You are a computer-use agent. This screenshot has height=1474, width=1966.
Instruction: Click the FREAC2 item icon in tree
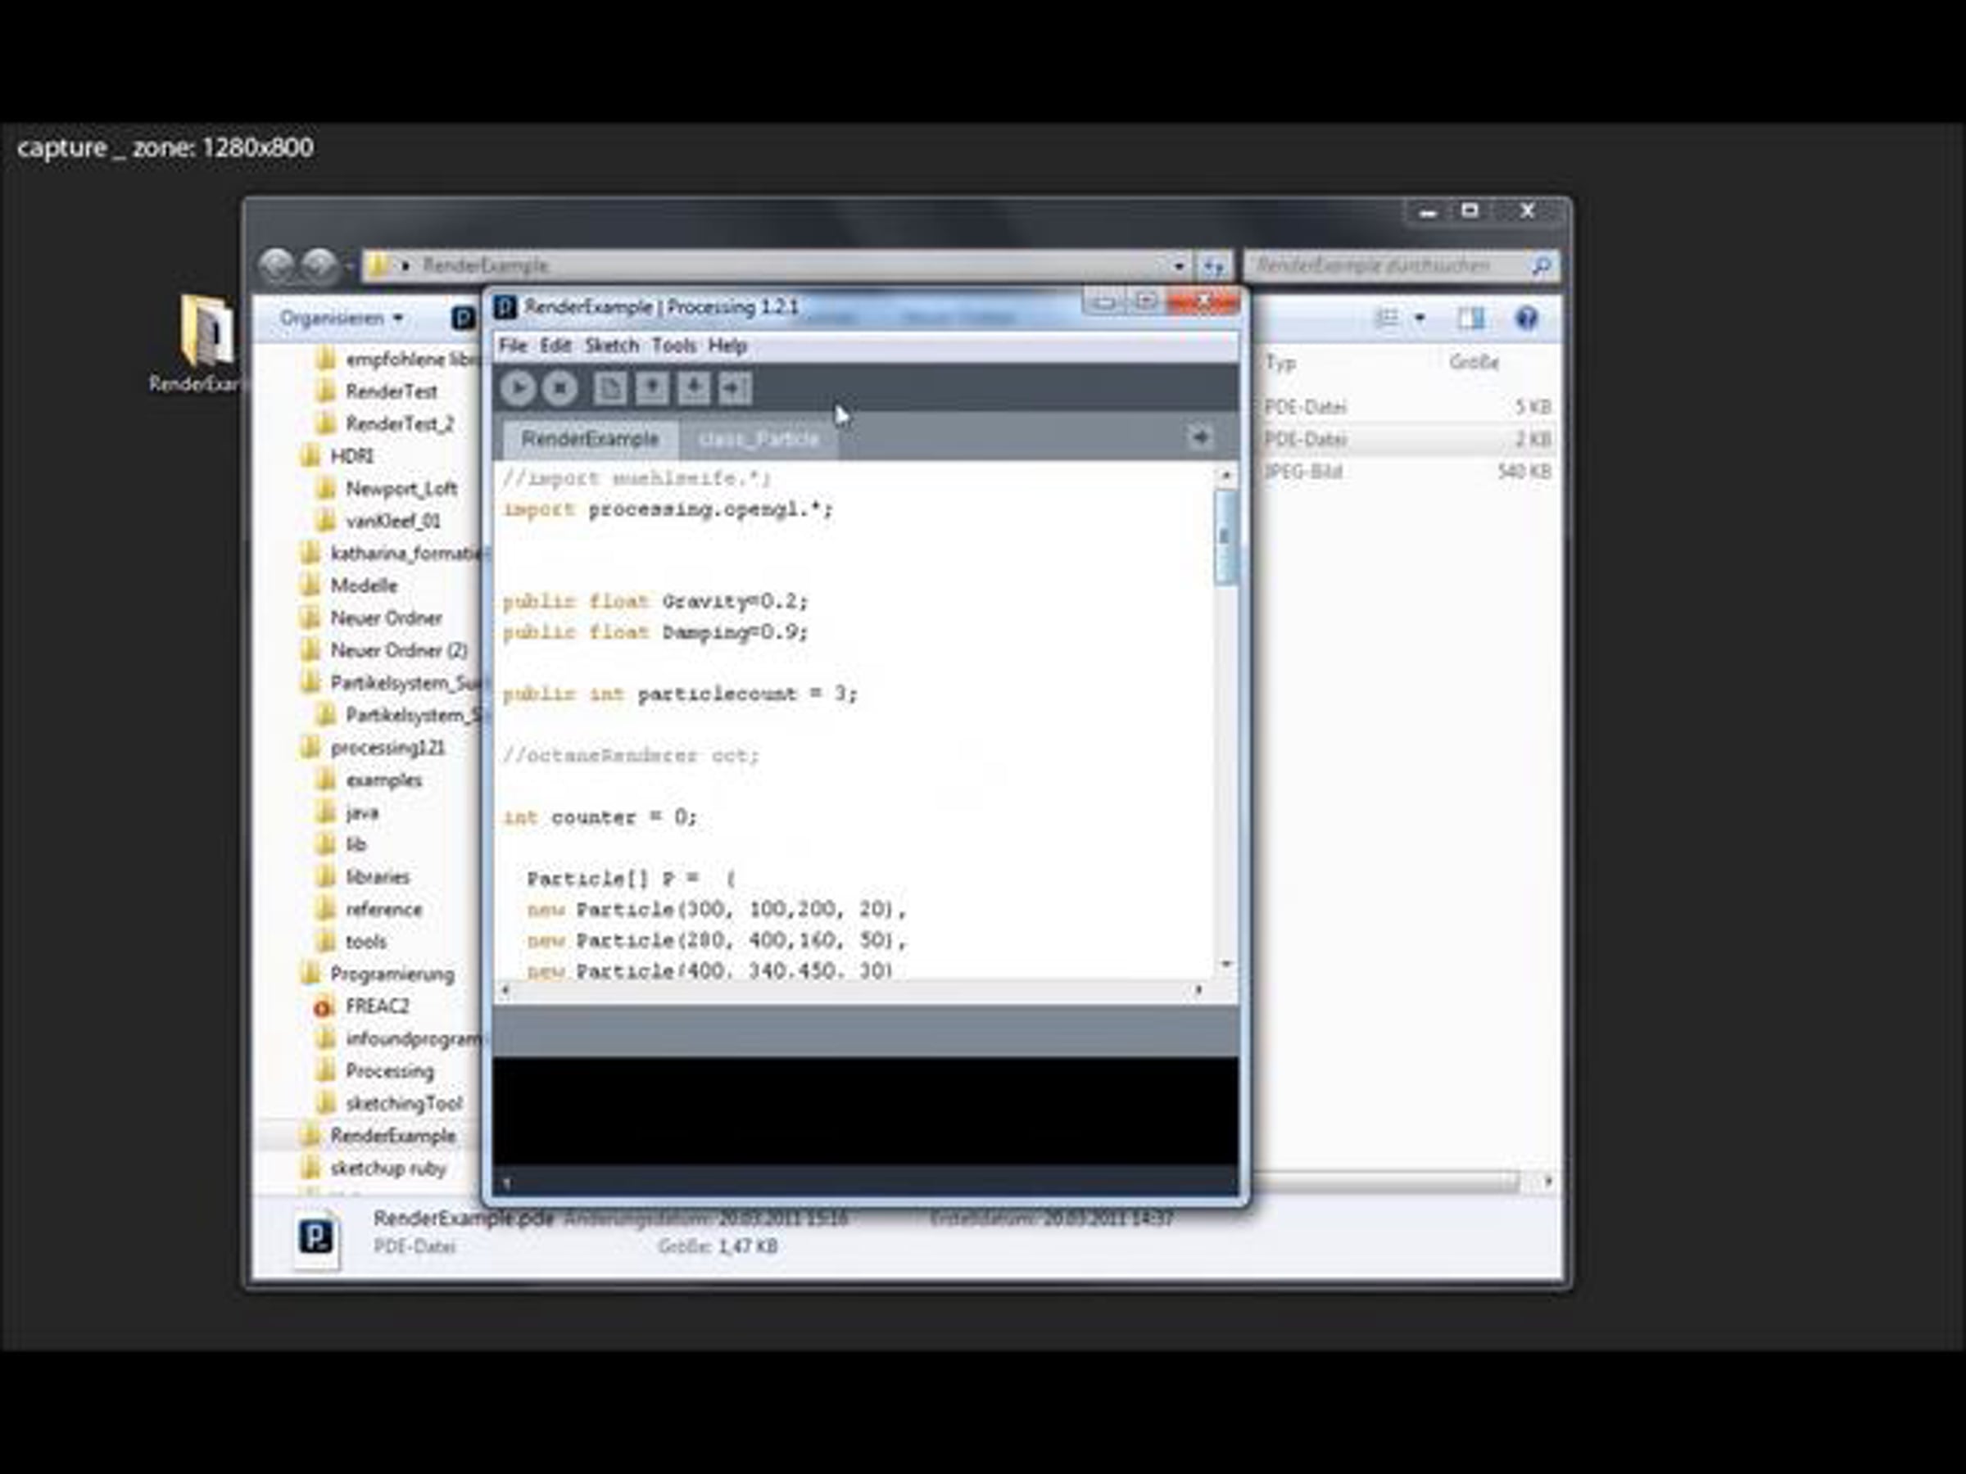[x=324, y=1007]
